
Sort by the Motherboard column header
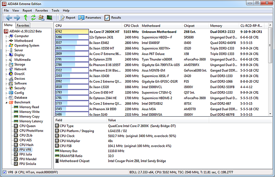(161, 26)
